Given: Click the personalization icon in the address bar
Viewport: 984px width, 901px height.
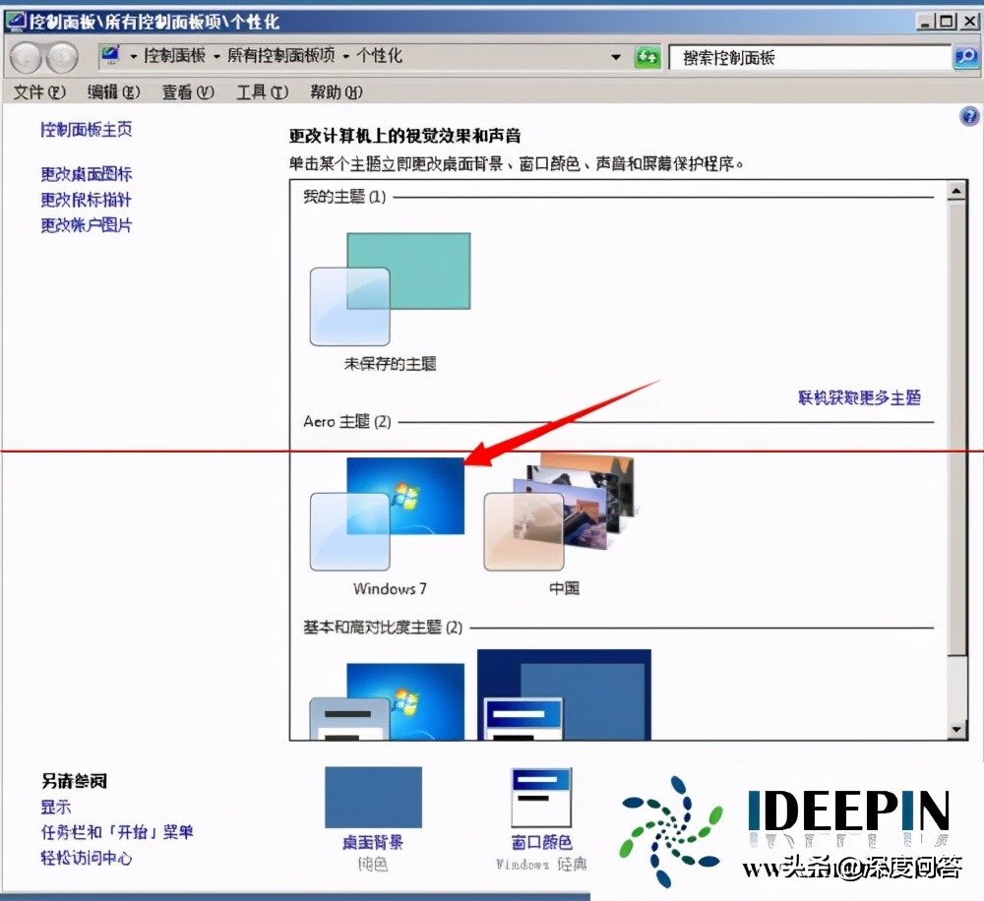Looking at the screenshot, I should coord(110,56).
